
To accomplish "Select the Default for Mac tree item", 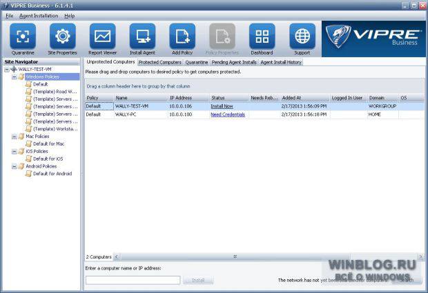I will point(48,143).
